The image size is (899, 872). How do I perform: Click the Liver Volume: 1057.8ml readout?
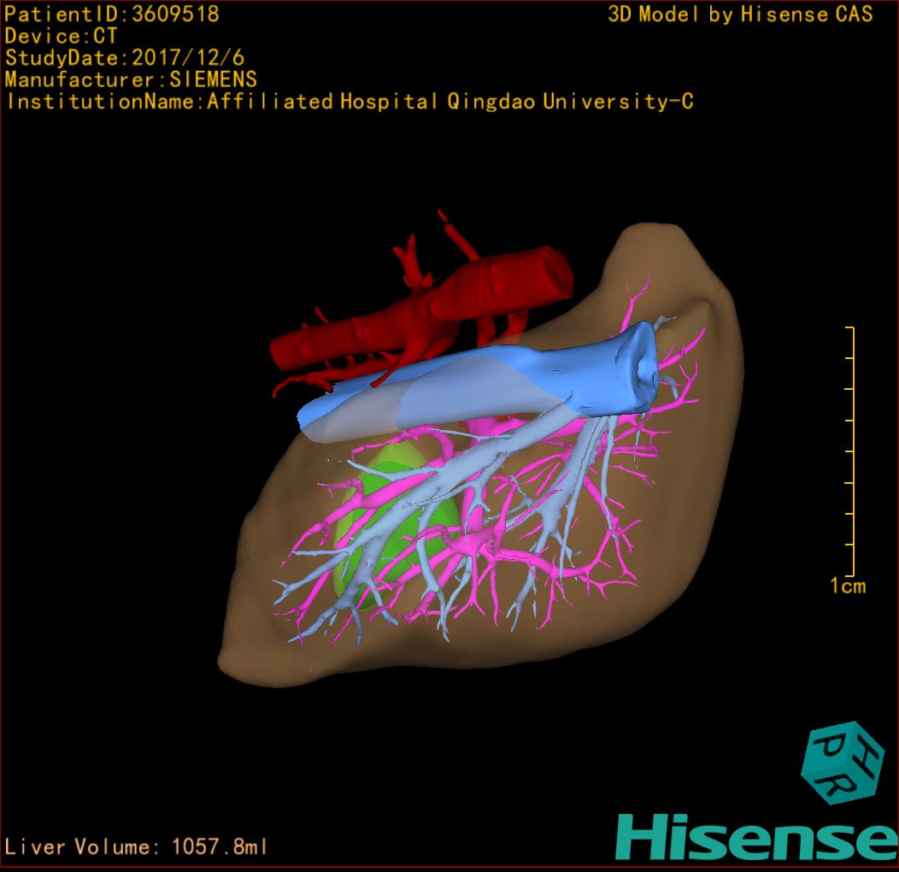(137, 847)
